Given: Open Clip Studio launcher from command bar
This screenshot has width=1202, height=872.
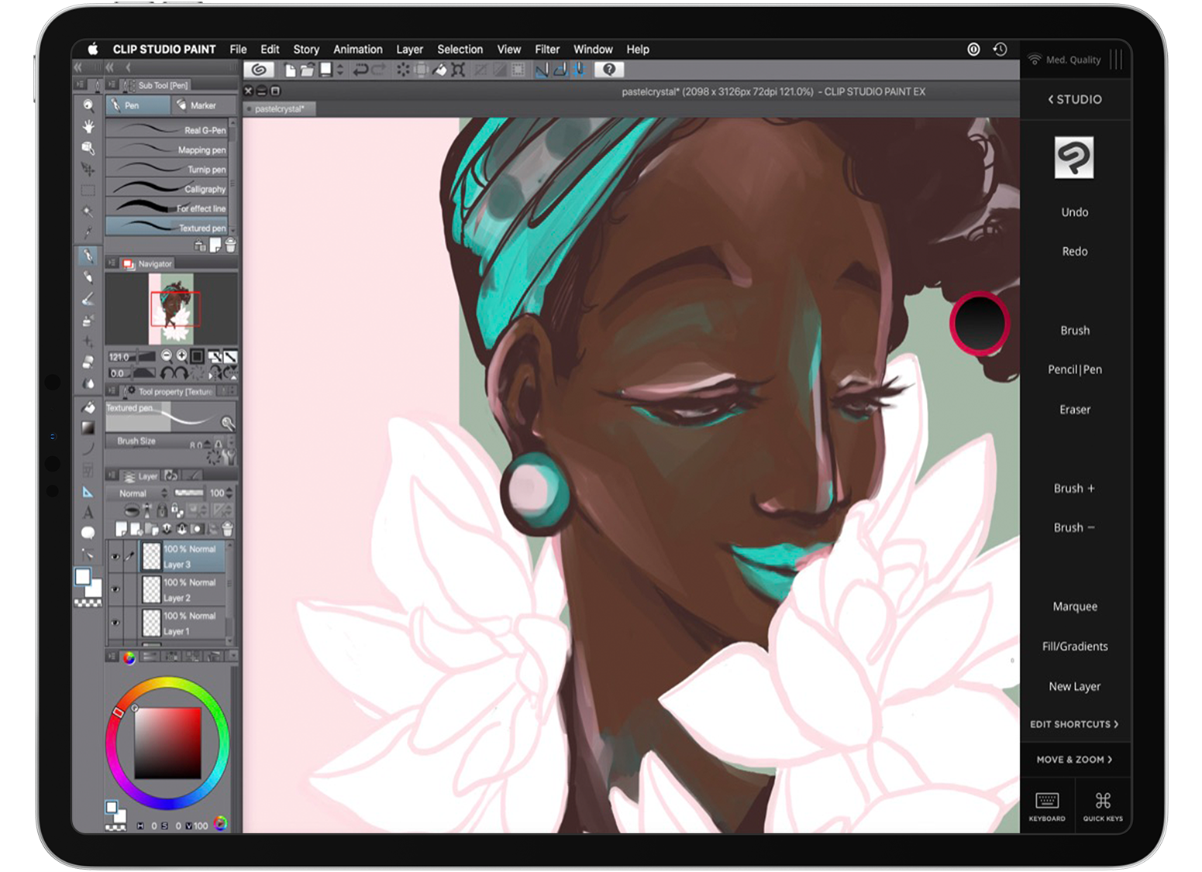Looking at the screenshot, I should coord(260,70).
